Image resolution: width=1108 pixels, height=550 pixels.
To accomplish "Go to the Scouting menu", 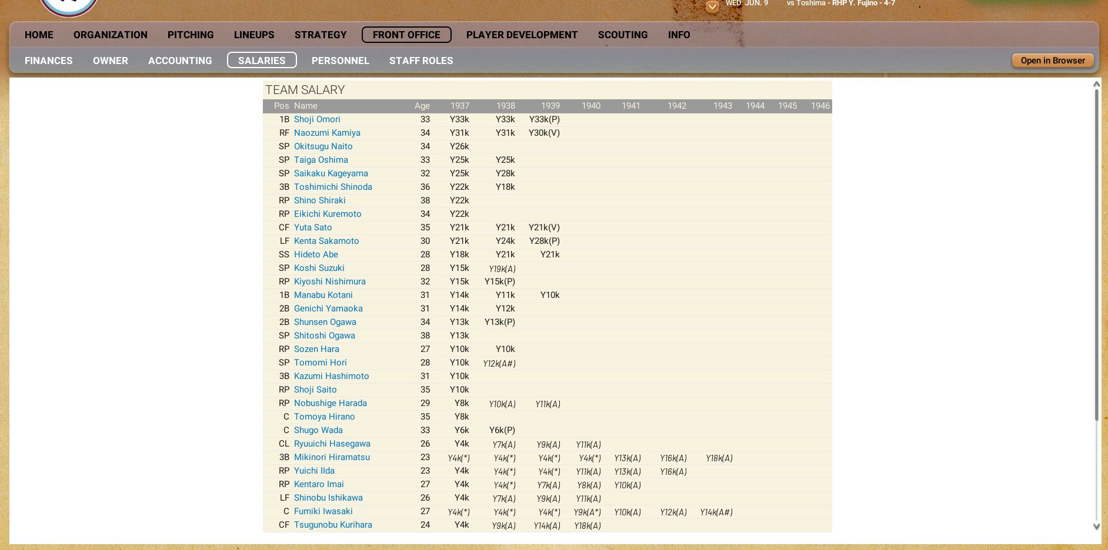I will pos(622,35).
